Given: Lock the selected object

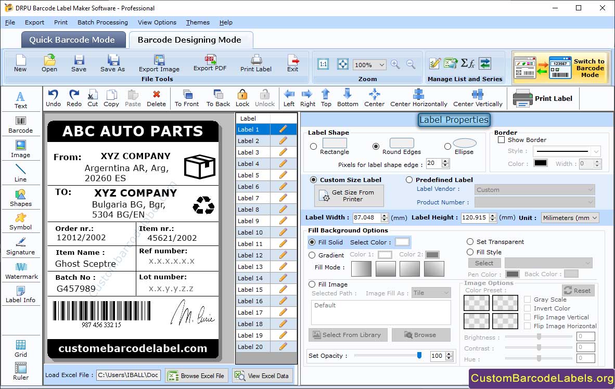Looking at the screenshot, I should pos(242,98).
